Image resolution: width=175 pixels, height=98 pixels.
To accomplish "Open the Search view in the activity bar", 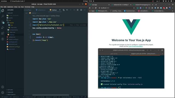I will tap(2, 16).
